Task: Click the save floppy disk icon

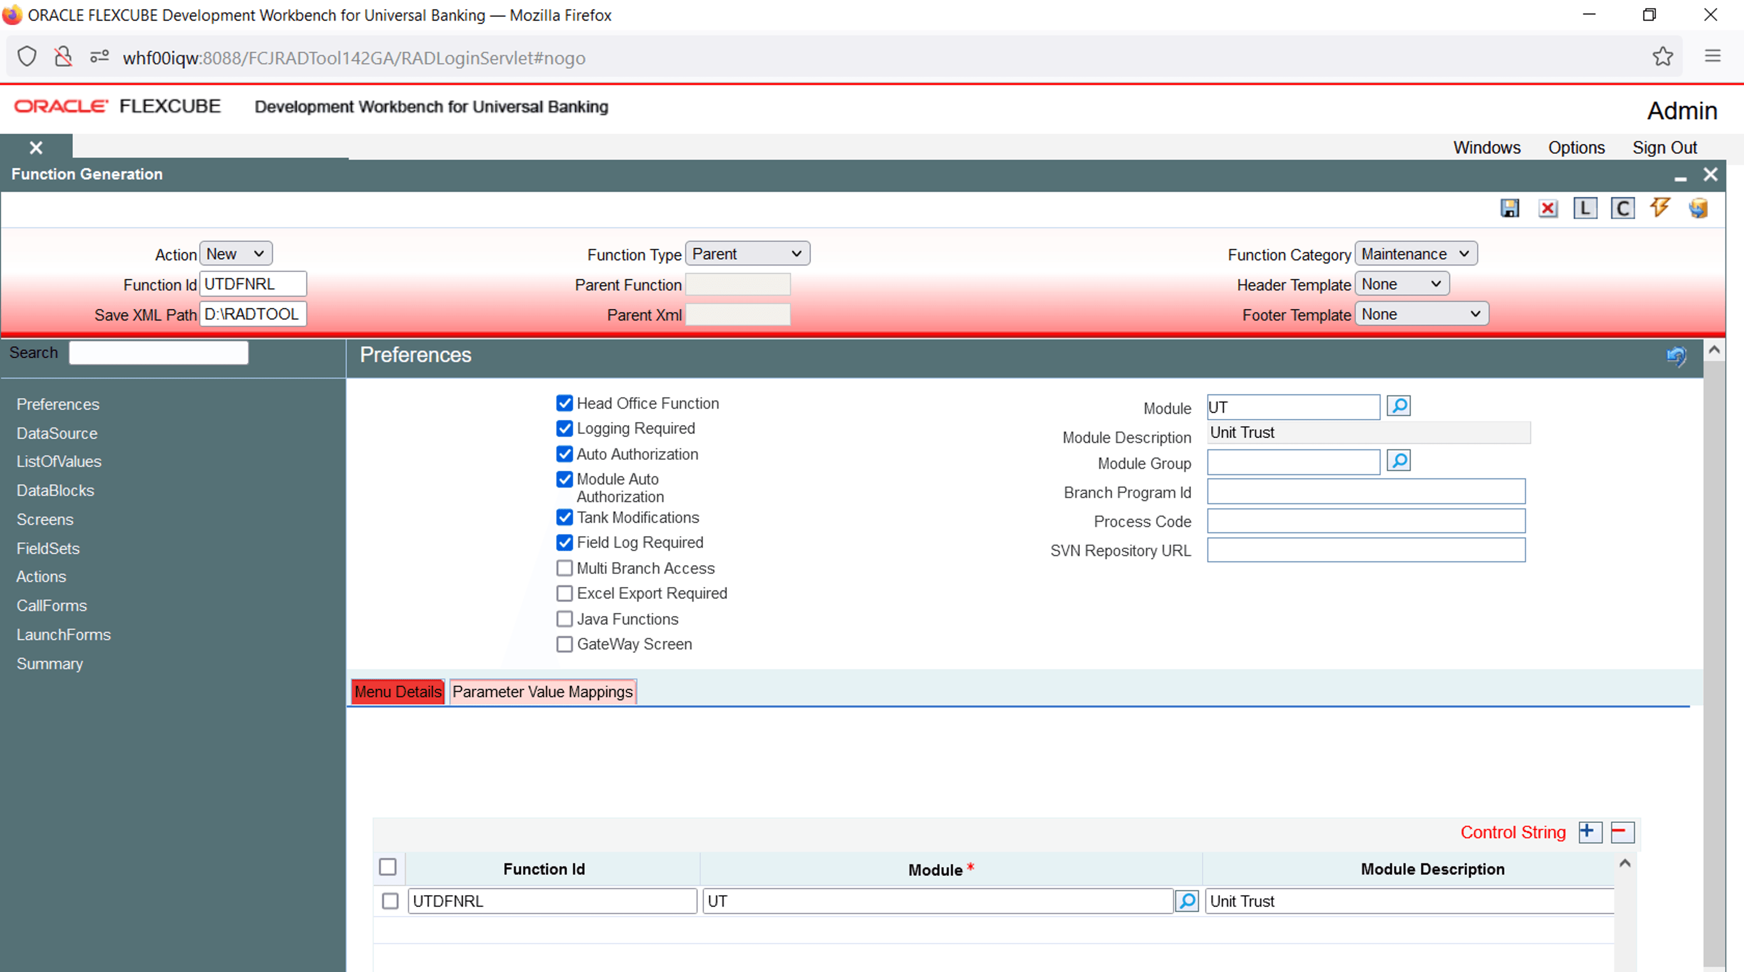Action: tap(1509, 209)
